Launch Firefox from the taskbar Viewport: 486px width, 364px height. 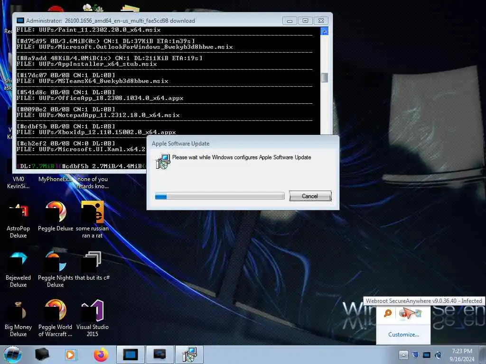(x=101, y=355)
